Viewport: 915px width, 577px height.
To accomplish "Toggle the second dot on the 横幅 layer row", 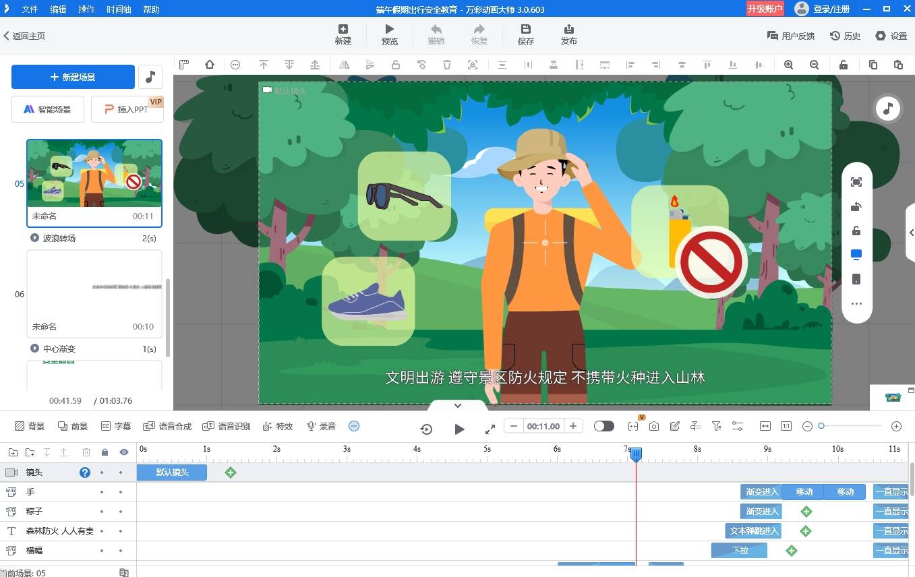I will pyautogui.click(x=121, y=551).
